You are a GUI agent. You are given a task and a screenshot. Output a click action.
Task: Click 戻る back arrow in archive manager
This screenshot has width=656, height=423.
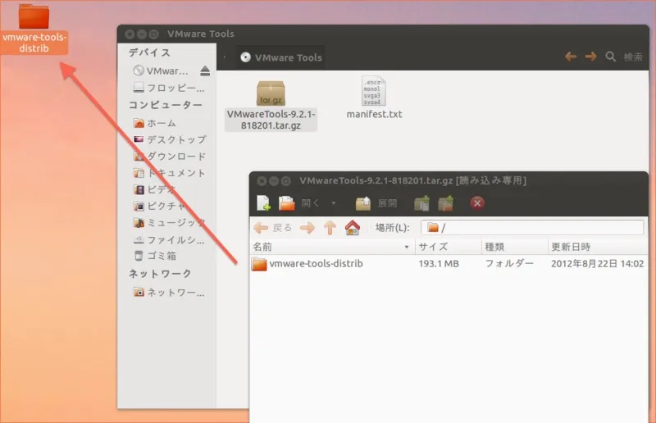point(272,228)
